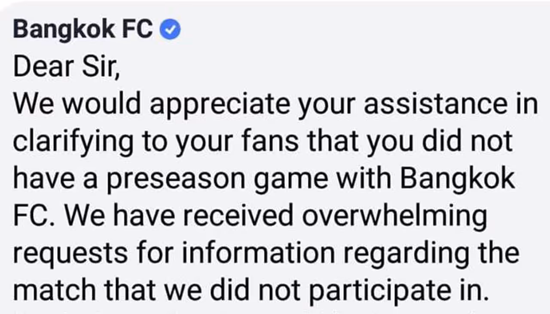Screen dimensions: 550x314
Task: Open the Bangkok FC profile name
Action: (83, 30)
